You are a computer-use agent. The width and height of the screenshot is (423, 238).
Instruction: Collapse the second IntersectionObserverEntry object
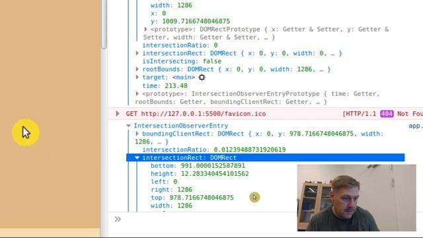click(129, 126)
